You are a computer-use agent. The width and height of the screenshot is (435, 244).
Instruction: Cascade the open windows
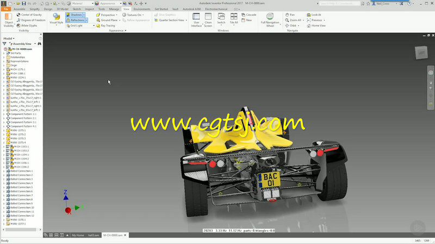click(249, 15)
